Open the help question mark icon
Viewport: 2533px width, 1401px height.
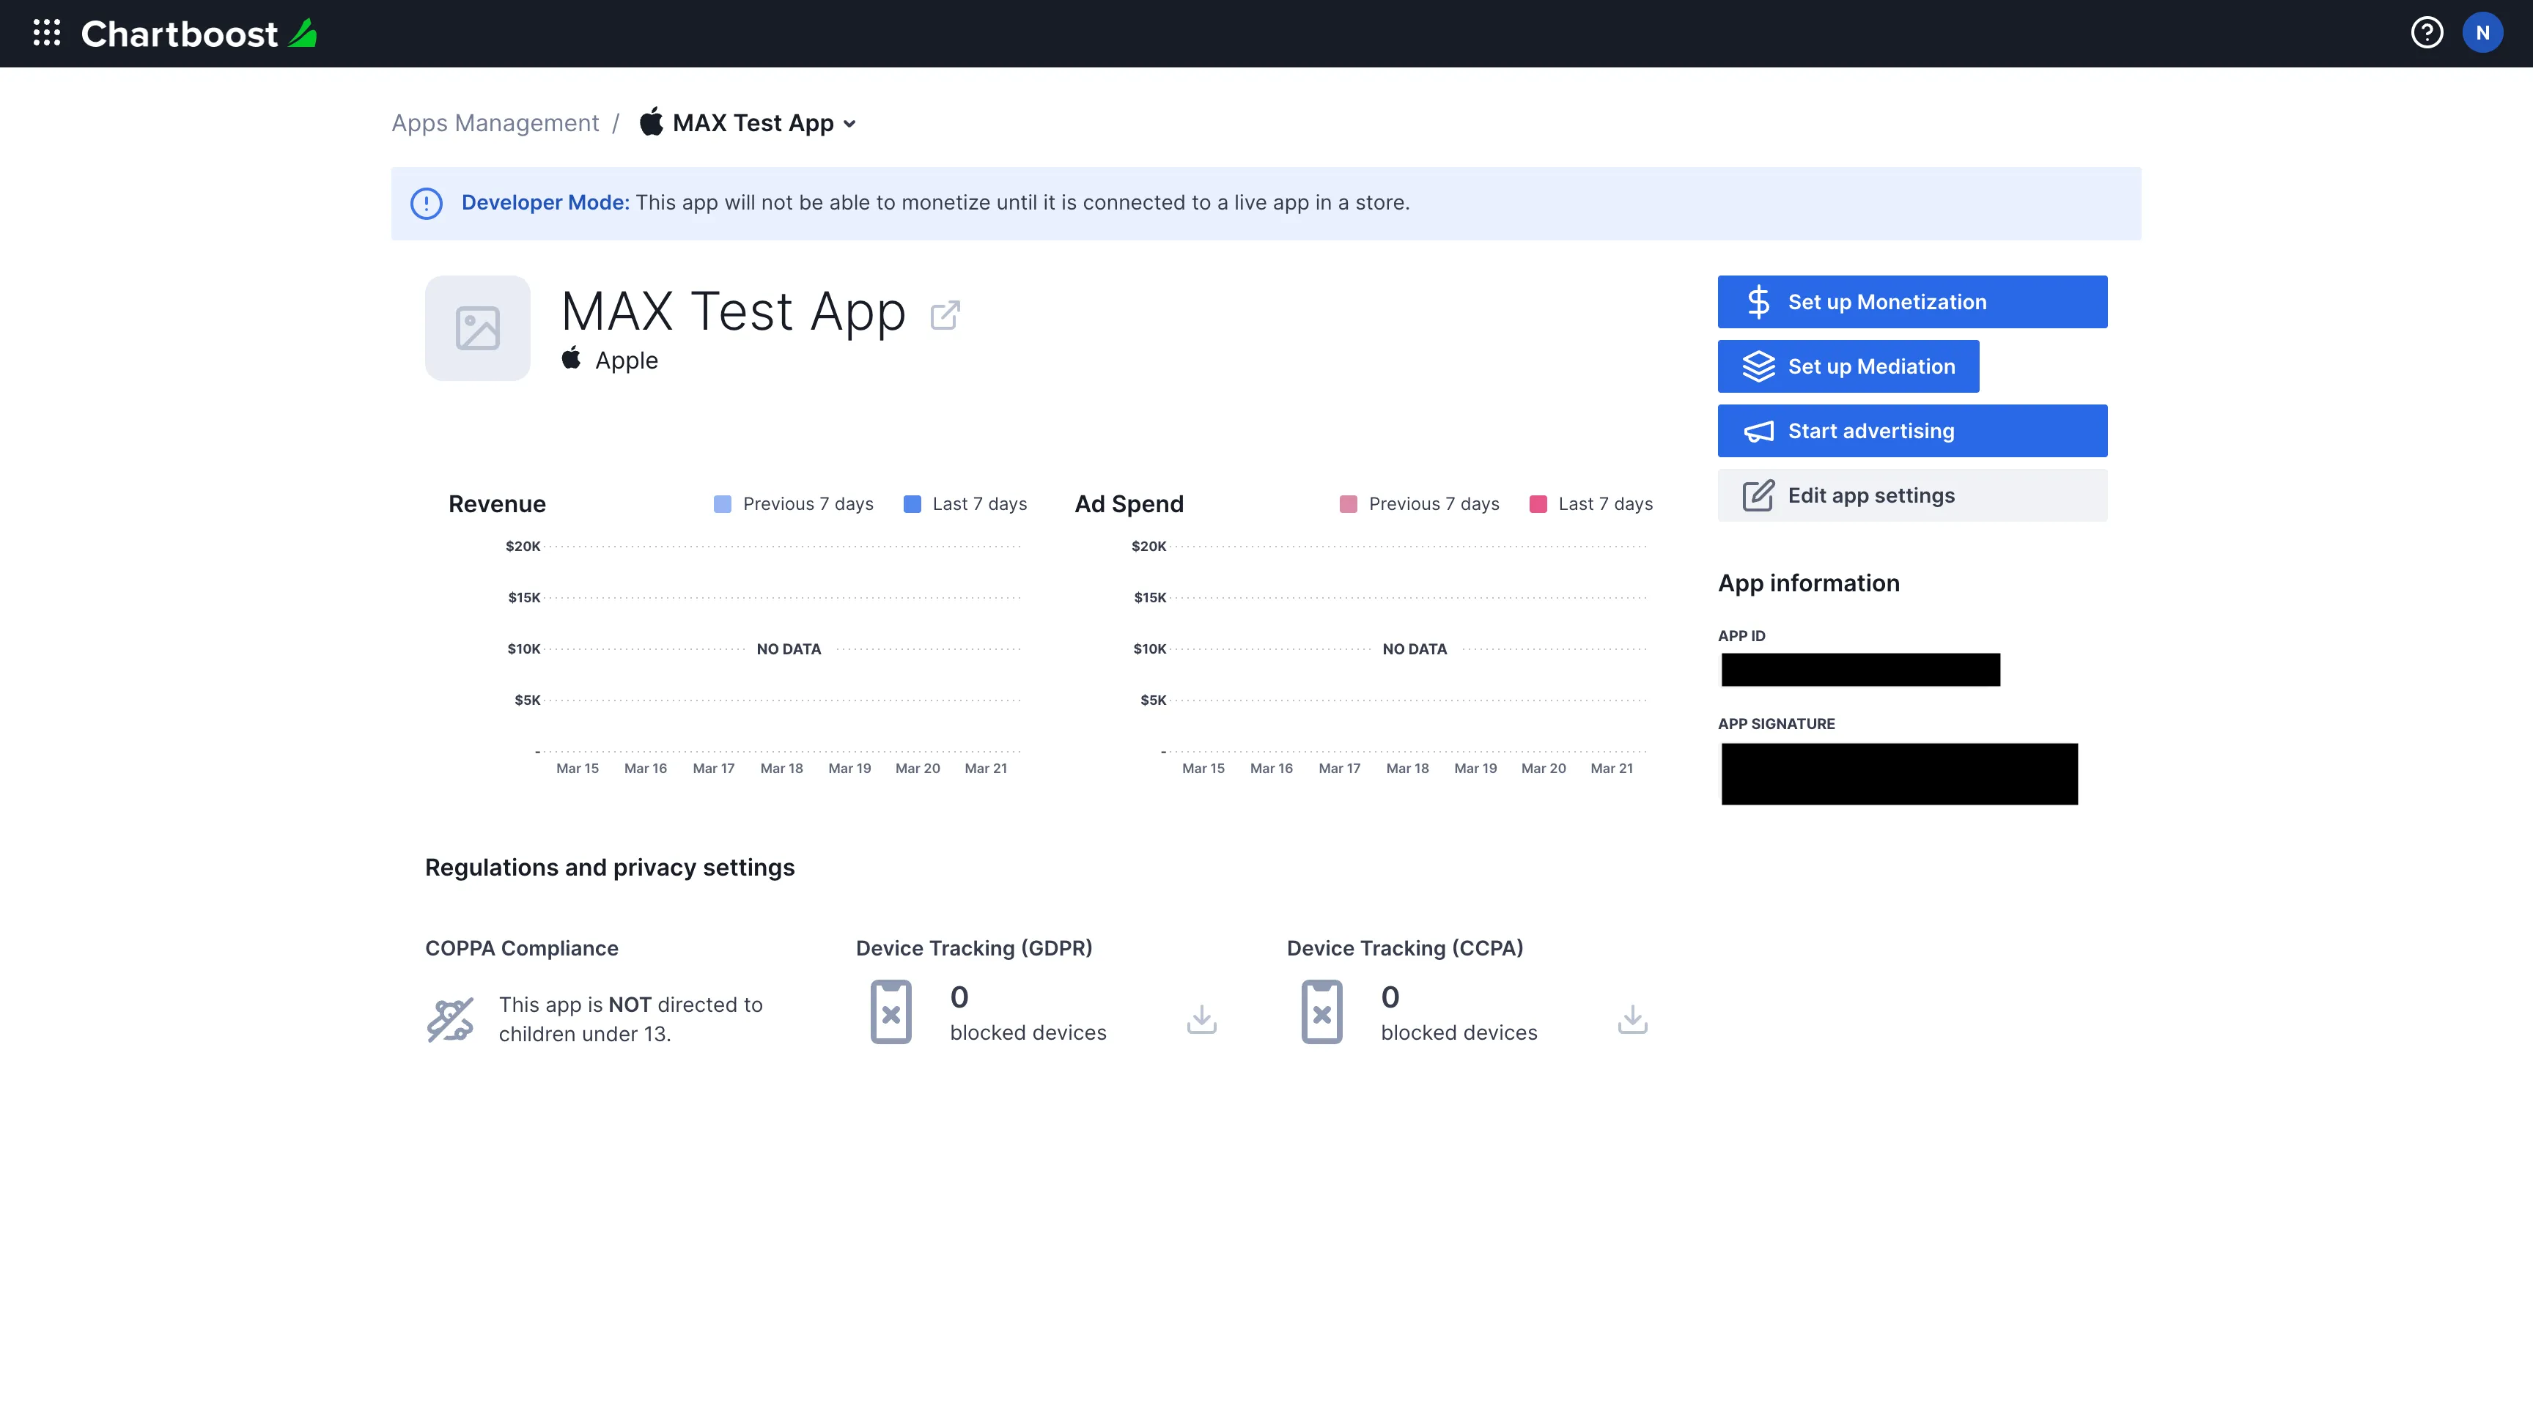(x=2426, y=32)
